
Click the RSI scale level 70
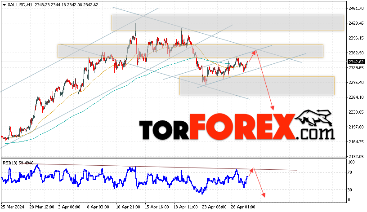[349, 172]
